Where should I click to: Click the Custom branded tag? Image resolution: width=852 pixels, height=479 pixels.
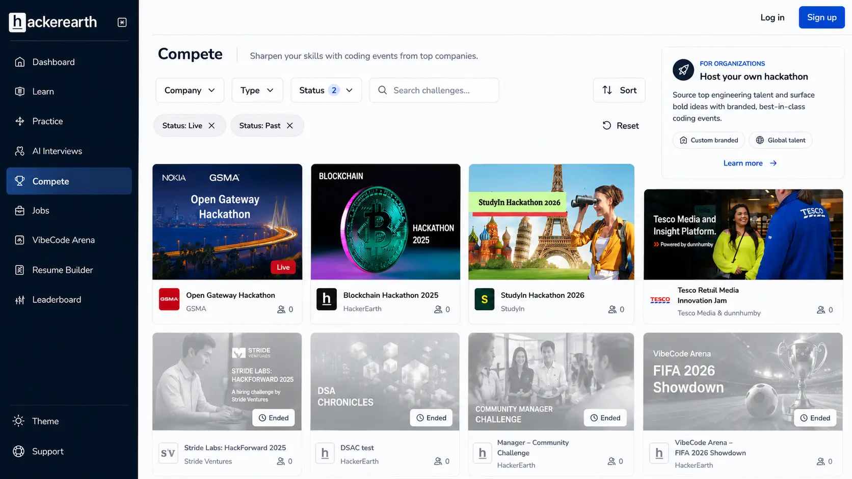709,140
